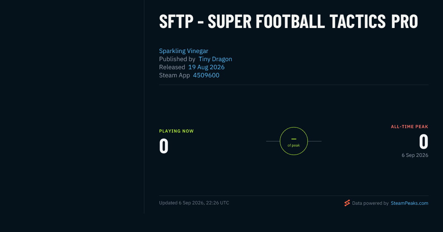Click the of peak text inside circle
Viewport: 443px width, 232px height.
294,145
